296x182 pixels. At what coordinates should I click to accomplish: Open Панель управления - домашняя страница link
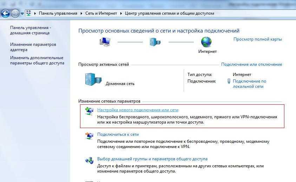(31, 30)
